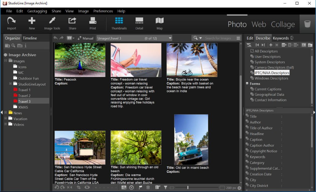Click the rotate right icon in bottom toolbar

point(63,188)
